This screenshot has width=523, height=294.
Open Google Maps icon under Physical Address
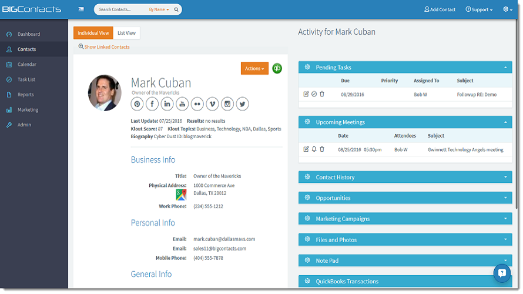point(181,195)
